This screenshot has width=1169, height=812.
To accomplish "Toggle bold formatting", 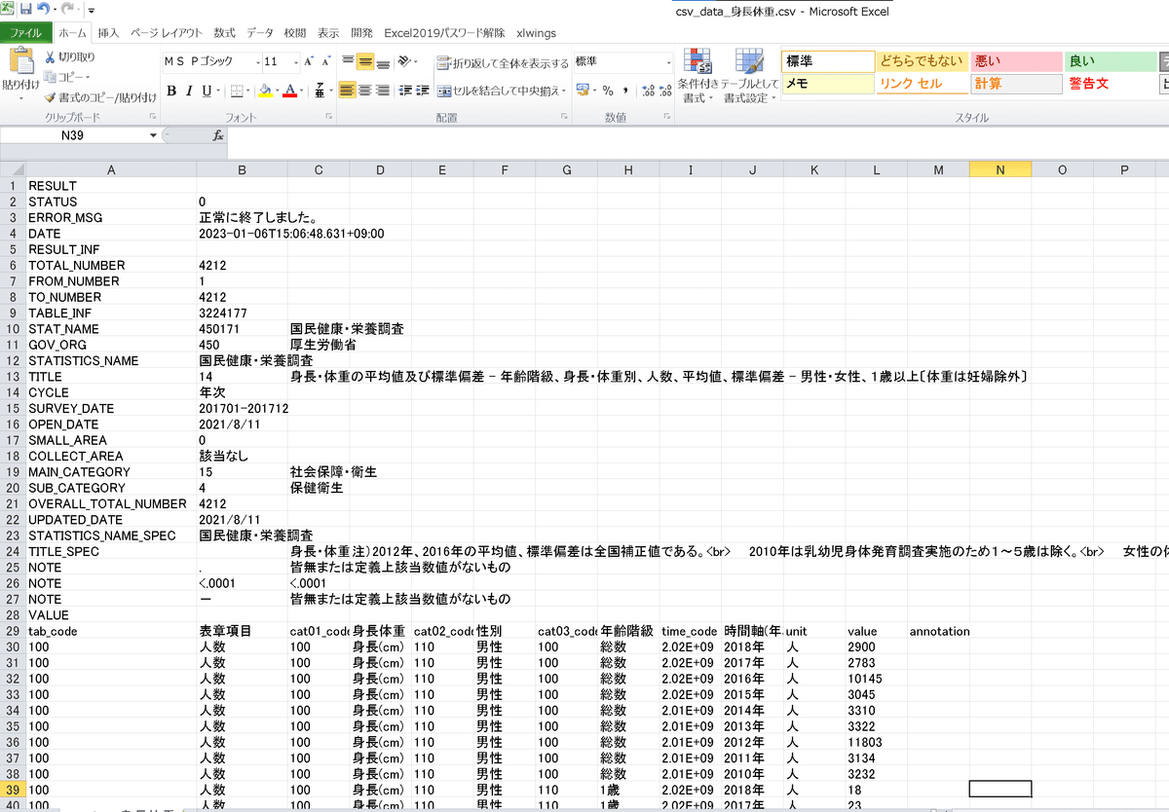I will (173, 90).
